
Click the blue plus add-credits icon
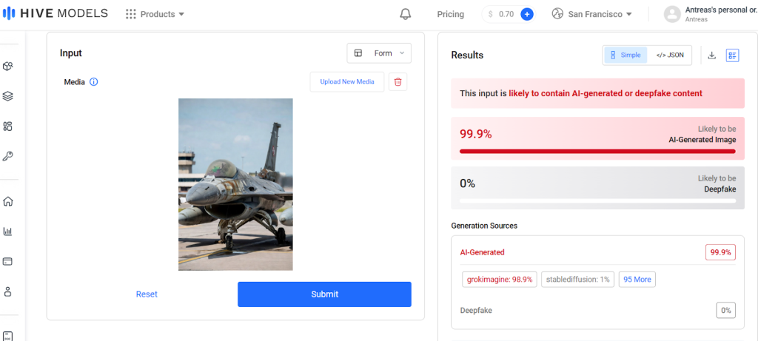tap(527, 14)
